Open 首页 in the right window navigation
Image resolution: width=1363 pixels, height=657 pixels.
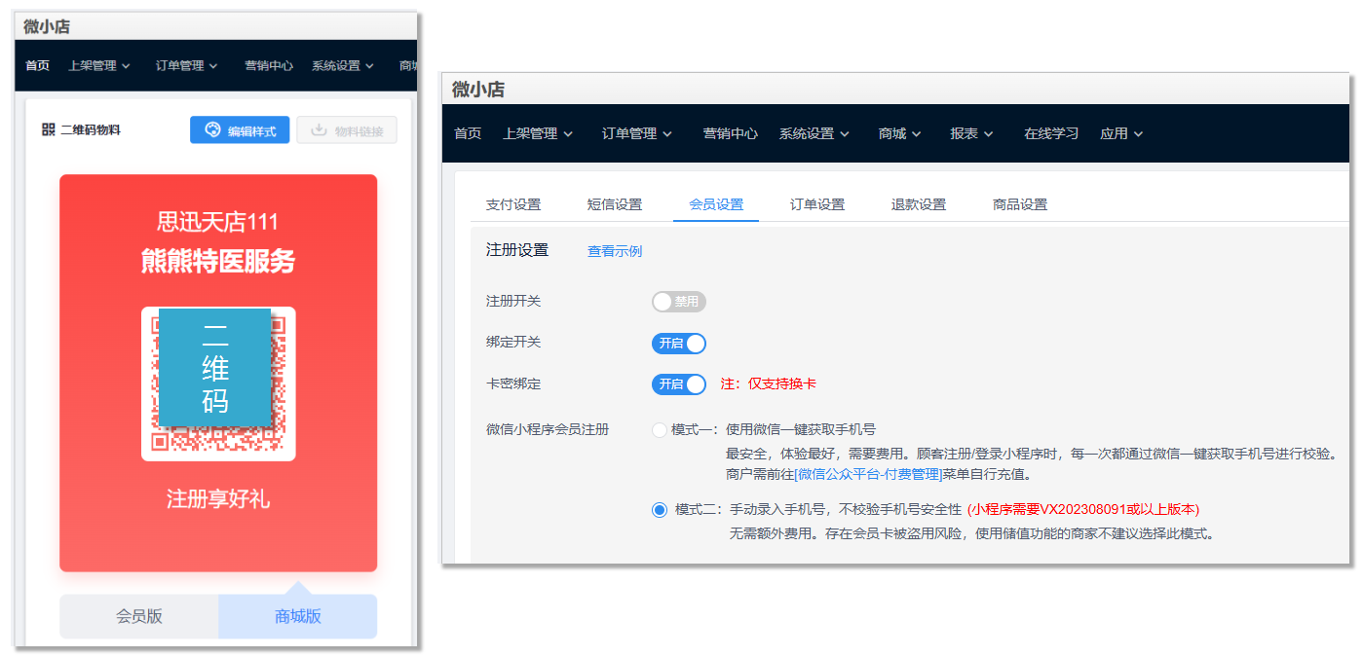point(468,133)
